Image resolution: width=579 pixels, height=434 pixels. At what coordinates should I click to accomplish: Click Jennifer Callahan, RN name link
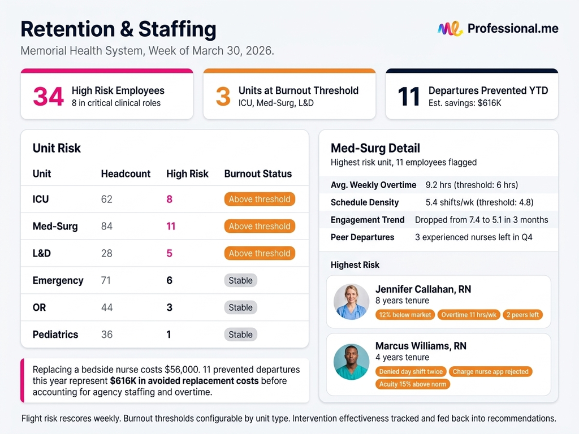pos(423,289)
